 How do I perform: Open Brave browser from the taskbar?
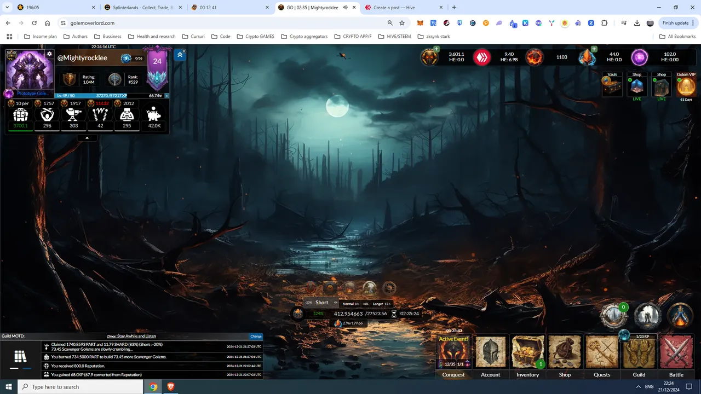coord(170,387)
